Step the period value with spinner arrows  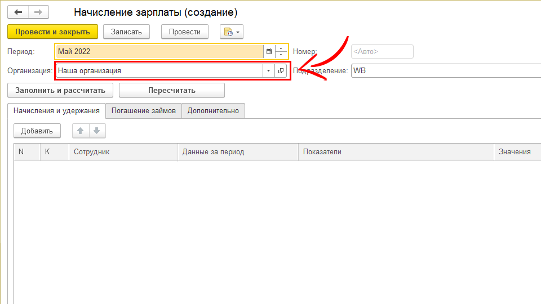tap(281, 51)
